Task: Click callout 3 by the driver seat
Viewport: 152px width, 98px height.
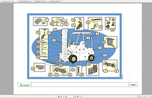Action: coord(88,38)
